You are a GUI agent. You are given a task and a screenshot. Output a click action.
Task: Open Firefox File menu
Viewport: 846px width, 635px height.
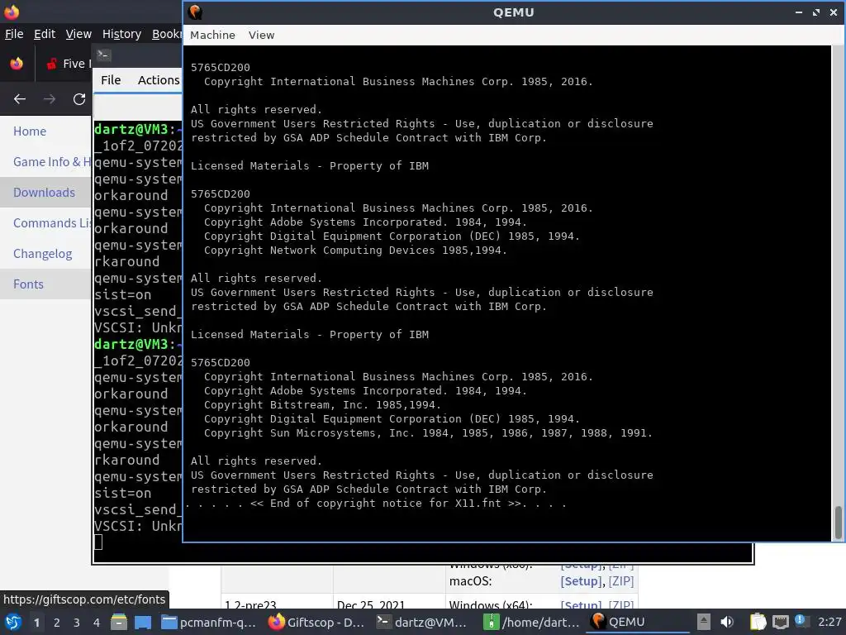click(14, 34)
